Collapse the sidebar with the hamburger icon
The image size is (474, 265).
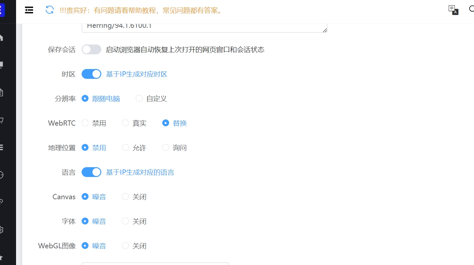tap(29, 10)
